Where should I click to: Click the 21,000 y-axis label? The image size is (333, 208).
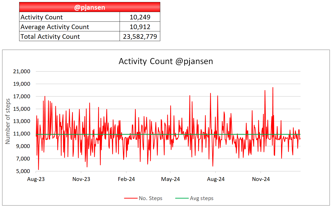[22, 71]
